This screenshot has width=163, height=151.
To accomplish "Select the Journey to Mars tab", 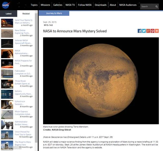I will (x=54, y=13).
